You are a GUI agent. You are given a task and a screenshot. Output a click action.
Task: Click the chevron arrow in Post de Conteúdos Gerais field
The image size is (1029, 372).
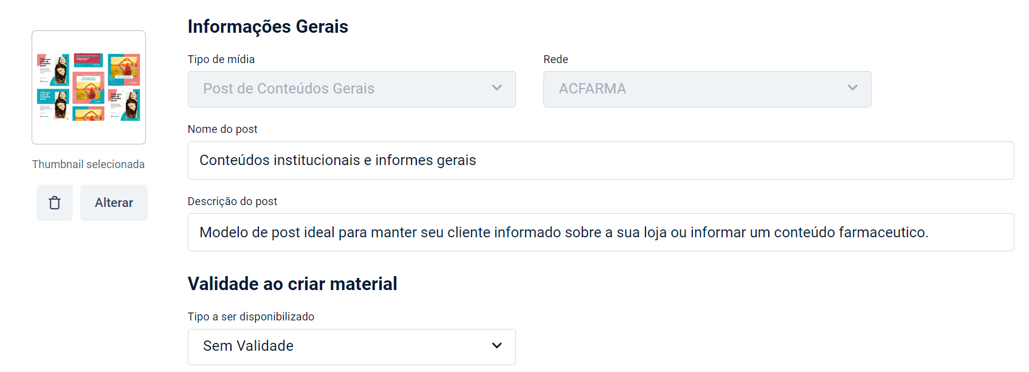(x=497, y=88)
